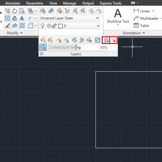Select the Copy tool in Modify panel
The image size is (162, 162).
[7, 11]
